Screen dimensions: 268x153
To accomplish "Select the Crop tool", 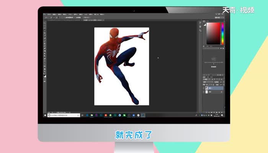I will click(x=45, y=33).
